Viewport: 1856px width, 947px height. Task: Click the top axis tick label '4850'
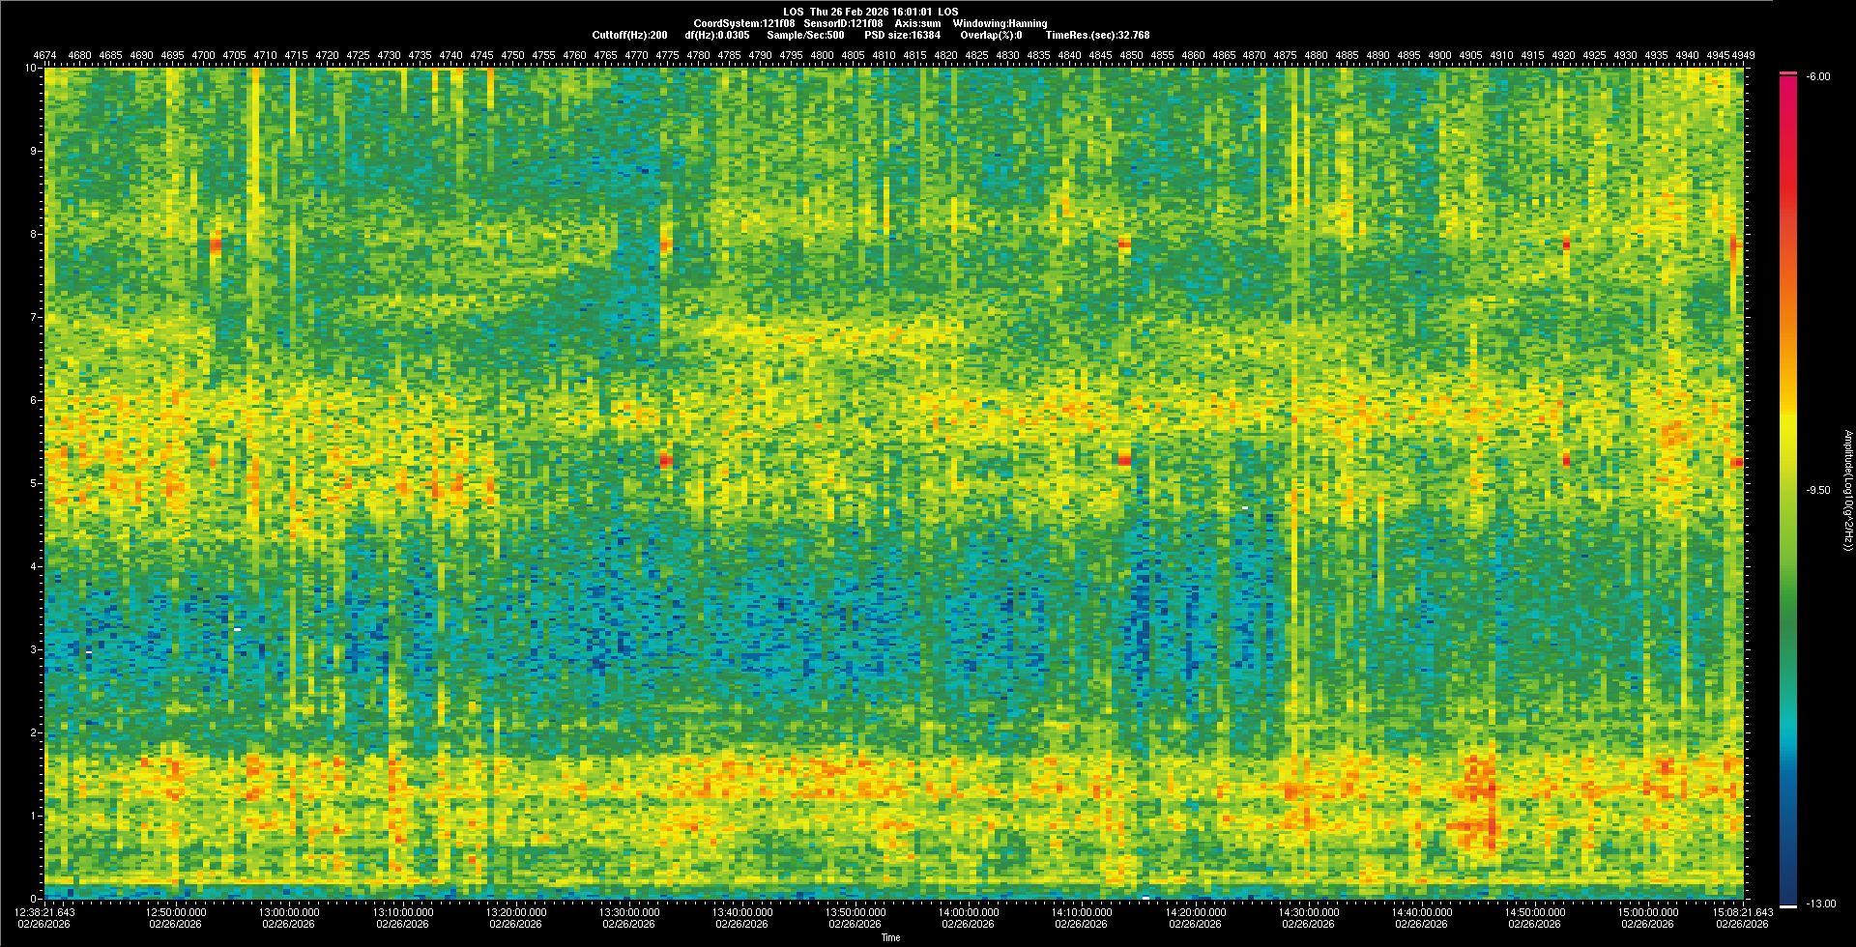[x=1131, y=56]
